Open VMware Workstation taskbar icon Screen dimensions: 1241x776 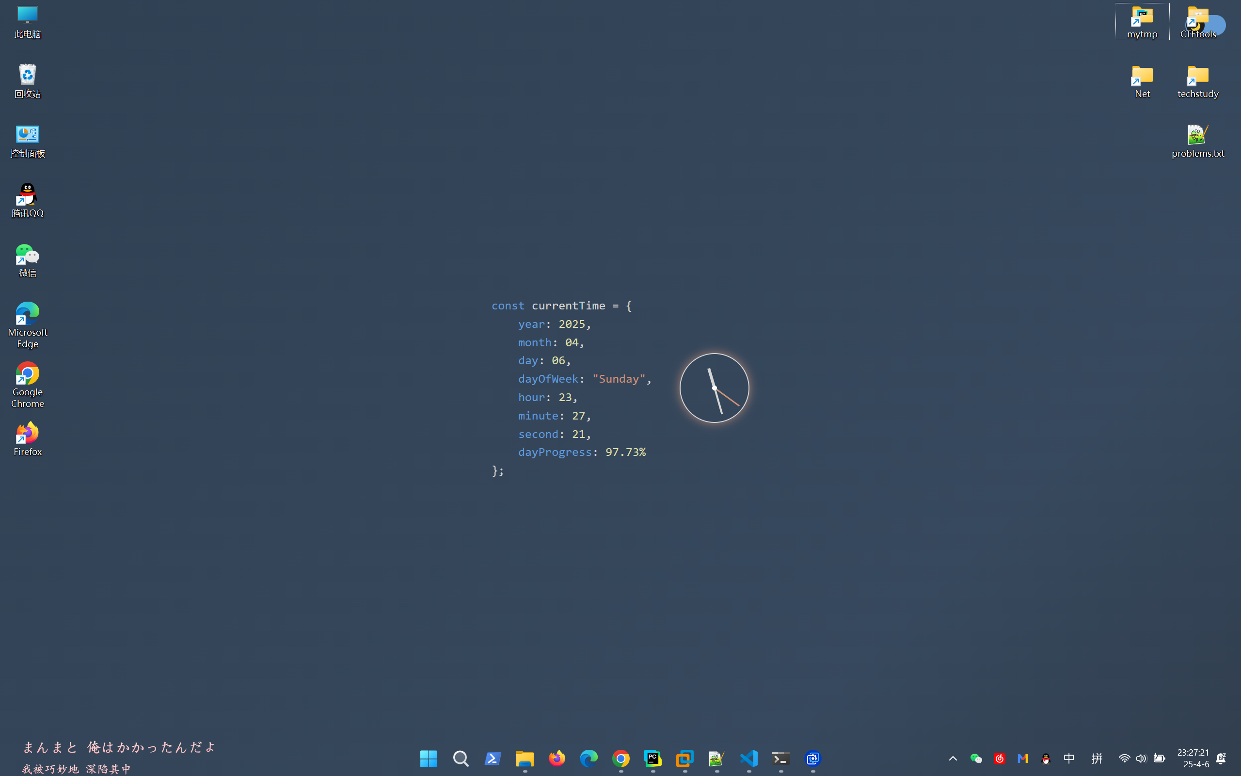coord(684,758)
